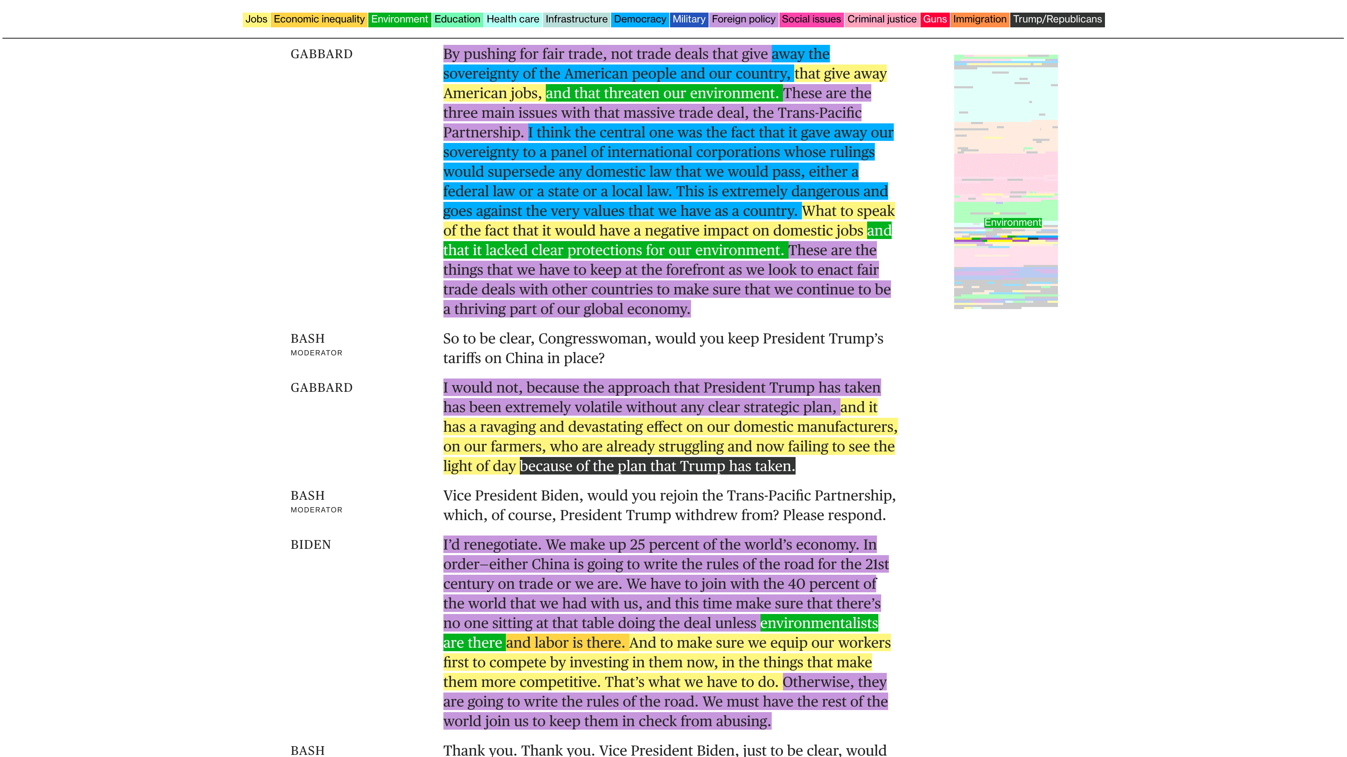Viewport: 1347px width, 757px height.
Task: Click the Guns topic tag
Action: (x=934, y=19)
